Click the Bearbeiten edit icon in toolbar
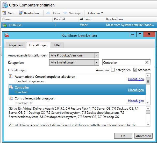Viewport: 157px width, 143px height. pyautogui.click(x=21, y=13)
